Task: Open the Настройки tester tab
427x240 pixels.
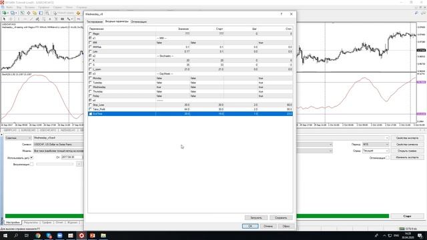Action: (x=13, y=223)
